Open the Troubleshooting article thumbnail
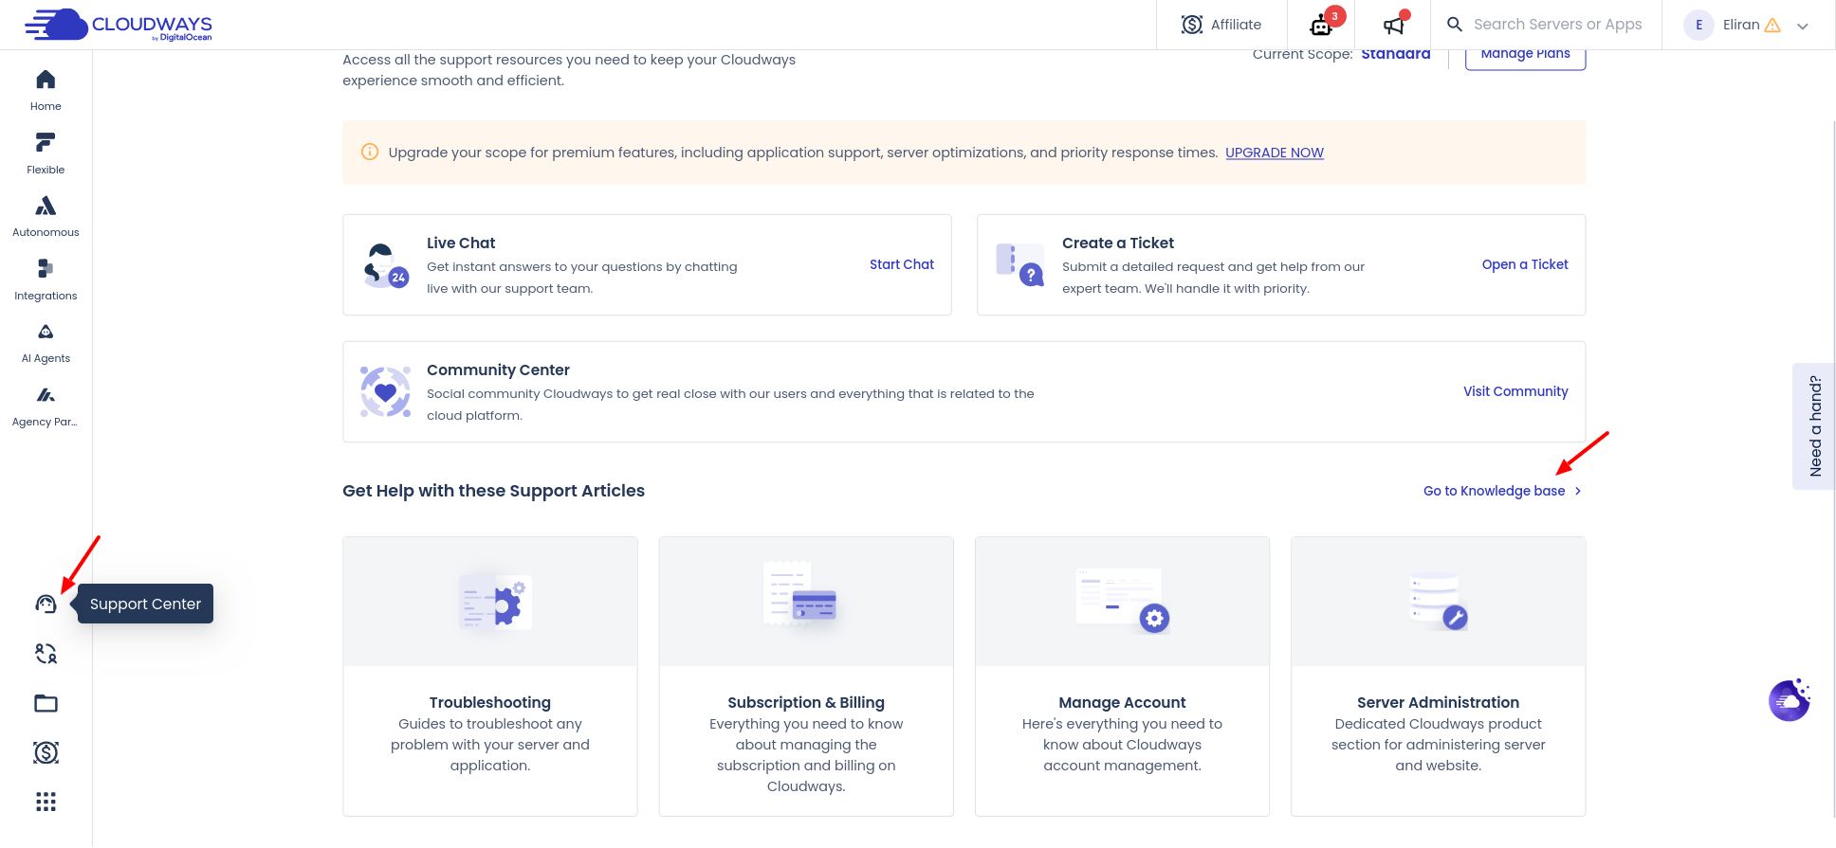Image resolution: width=1836 pixels, height=848 pixels. (x=490, y=602)
